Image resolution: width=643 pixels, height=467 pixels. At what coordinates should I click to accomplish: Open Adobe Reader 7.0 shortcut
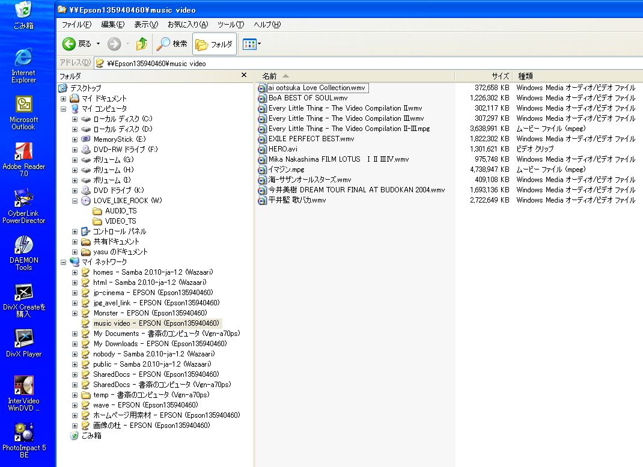pyautogui.click(x=24, y=159)
